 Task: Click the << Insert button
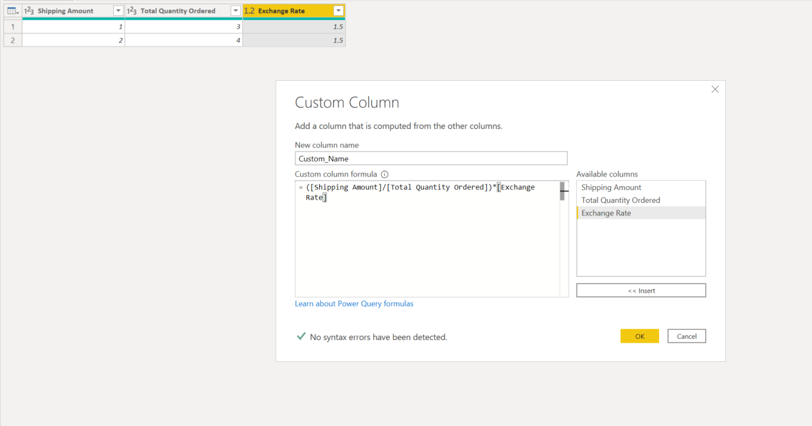coord(641,291)
